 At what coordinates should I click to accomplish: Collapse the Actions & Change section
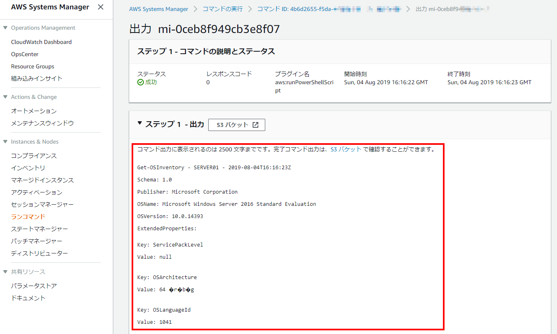(5, 97)
